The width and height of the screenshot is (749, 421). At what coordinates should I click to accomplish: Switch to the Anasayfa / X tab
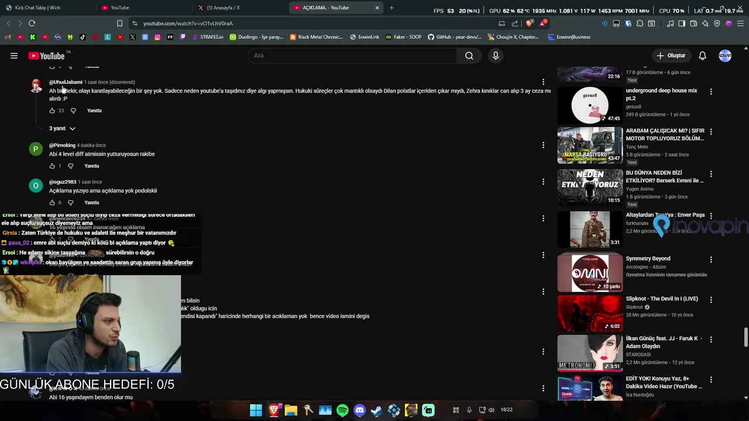click(x=240, y=8)
